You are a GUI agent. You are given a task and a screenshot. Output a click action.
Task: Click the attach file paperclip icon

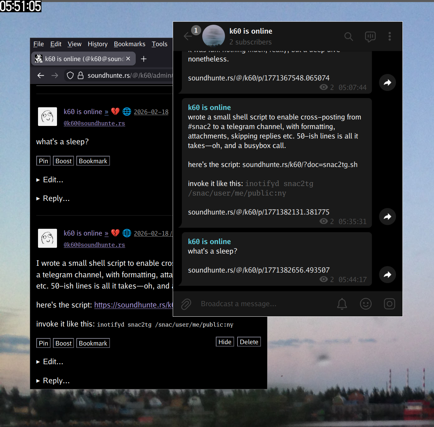pos(186,304)
